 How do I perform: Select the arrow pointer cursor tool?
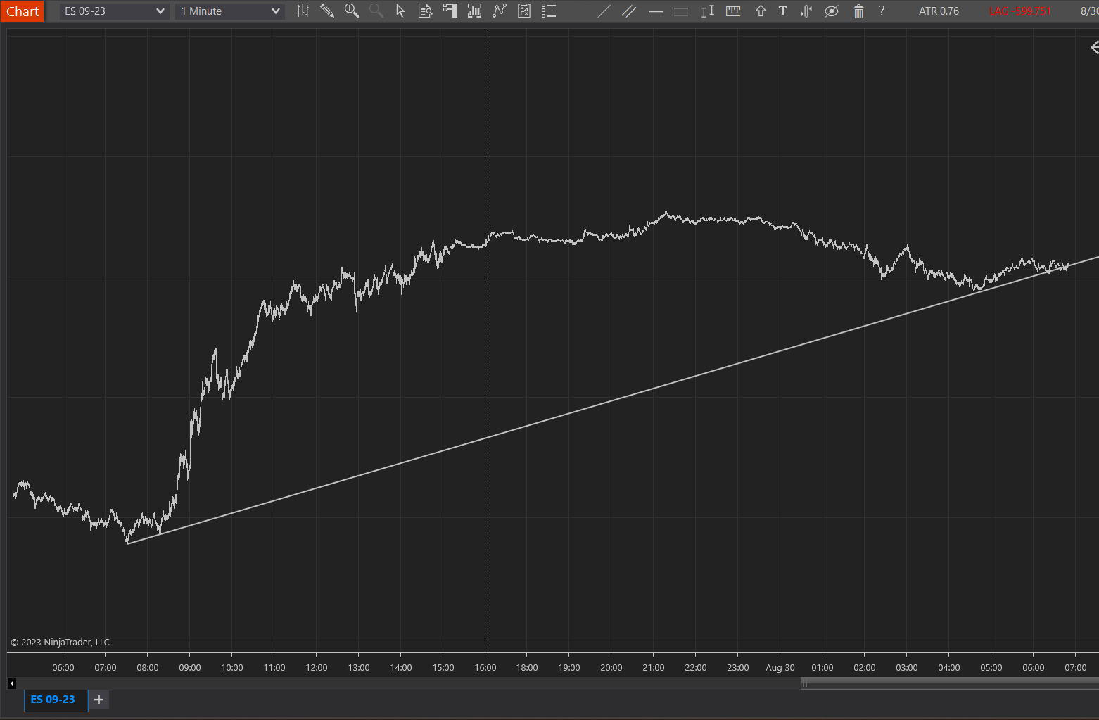click(400, 11)
